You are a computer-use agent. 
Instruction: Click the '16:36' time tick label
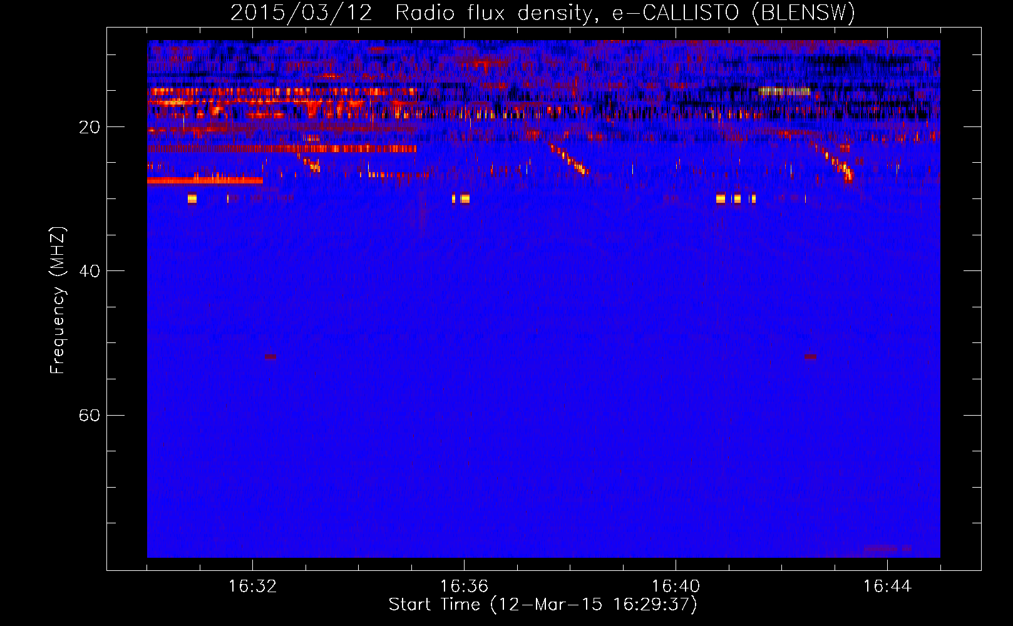click(464, 586)
